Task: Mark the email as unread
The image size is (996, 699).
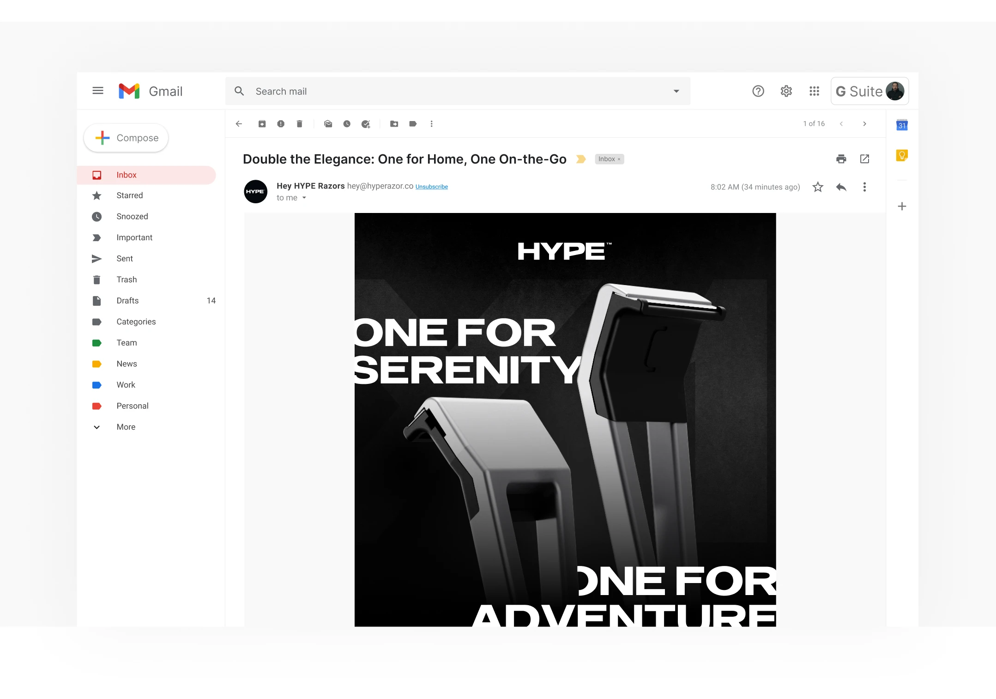Action: pyautogui.click(x=328, y=124)
